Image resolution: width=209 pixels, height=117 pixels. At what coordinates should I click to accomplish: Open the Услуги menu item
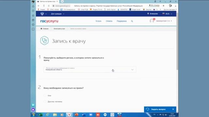pyautogui.click(x=98, y=21)
